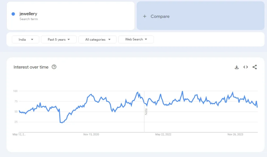Viewport: 267px width, 157px height.
Task: Click the Note marker on the chart
Action: [146, 112]
